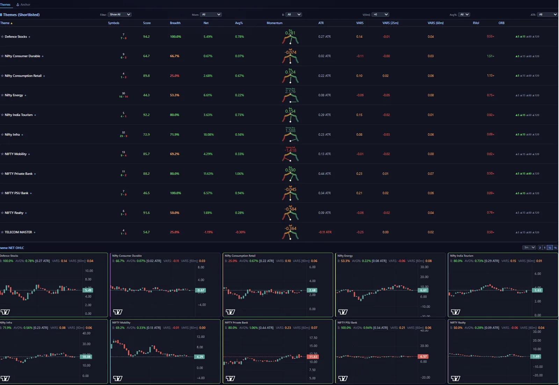The height and width of the screenshot is (385, 559).
Task: Open TradingView logo in Nifty Consumer Durable chart
Action: [x=118, y=312]
